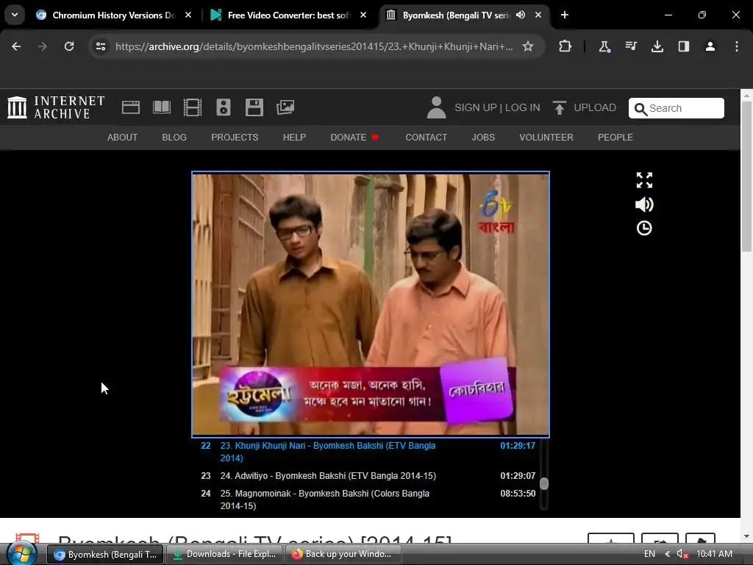Open the Audio speaker icon
Image resolution: width=753 pixels, height=565 pixels.
tap(224, 107)
